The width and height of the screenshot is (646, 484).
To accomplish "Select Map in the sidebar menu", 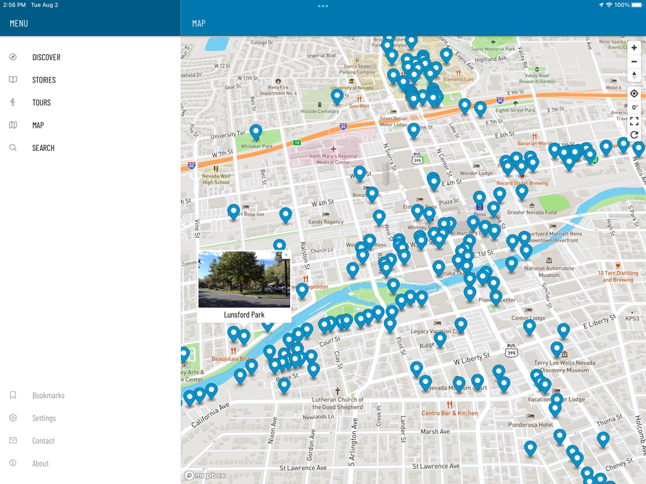I will (x=38, y=125).
